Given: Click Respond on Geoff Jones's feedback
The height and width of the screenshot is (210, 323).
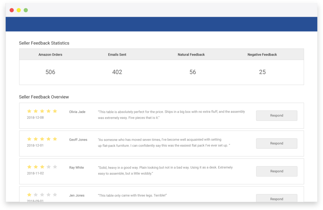Looking at the screenshot, I should (276, 143).
